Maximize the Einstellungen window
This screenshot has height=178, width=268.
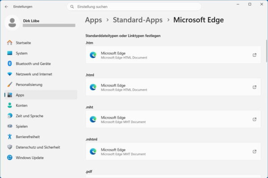coord(250,4)
